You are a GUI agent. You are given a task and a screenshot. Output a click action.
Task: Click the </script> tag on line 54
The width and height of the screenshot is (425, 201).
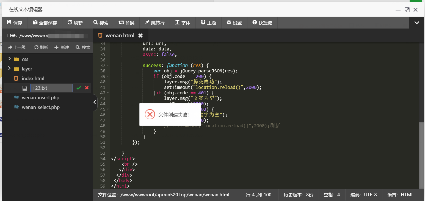pos(123,158)
